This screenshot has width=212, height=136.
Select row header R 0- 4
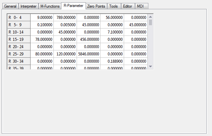(19, 18)
